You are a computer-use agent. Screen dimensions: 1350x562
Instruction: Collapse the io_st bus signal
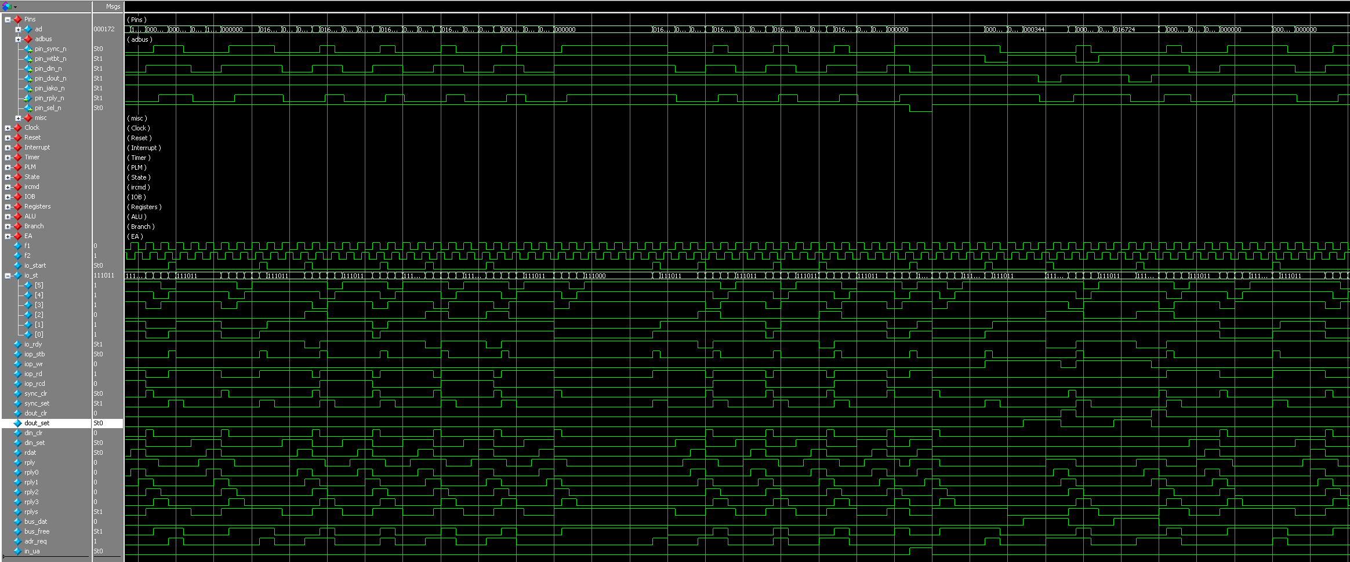pos(8,275)
